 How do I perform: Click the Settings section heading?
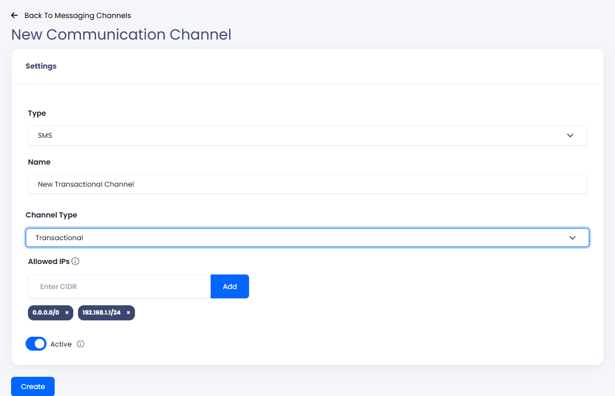click(x=41, y=66)
